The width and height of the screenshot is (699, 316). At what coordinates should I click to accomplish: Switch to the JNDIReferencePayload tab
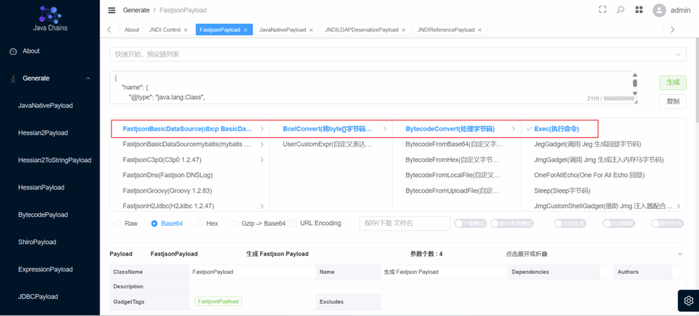click(447, 30)
